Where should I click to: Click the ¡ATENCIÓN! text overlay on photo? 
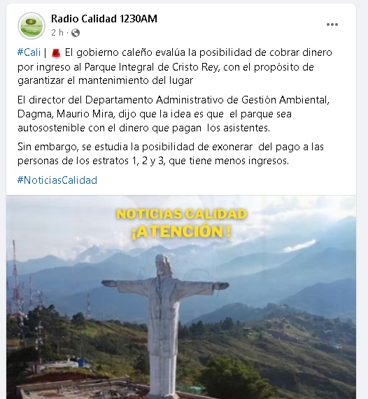(x=181, y=231)
